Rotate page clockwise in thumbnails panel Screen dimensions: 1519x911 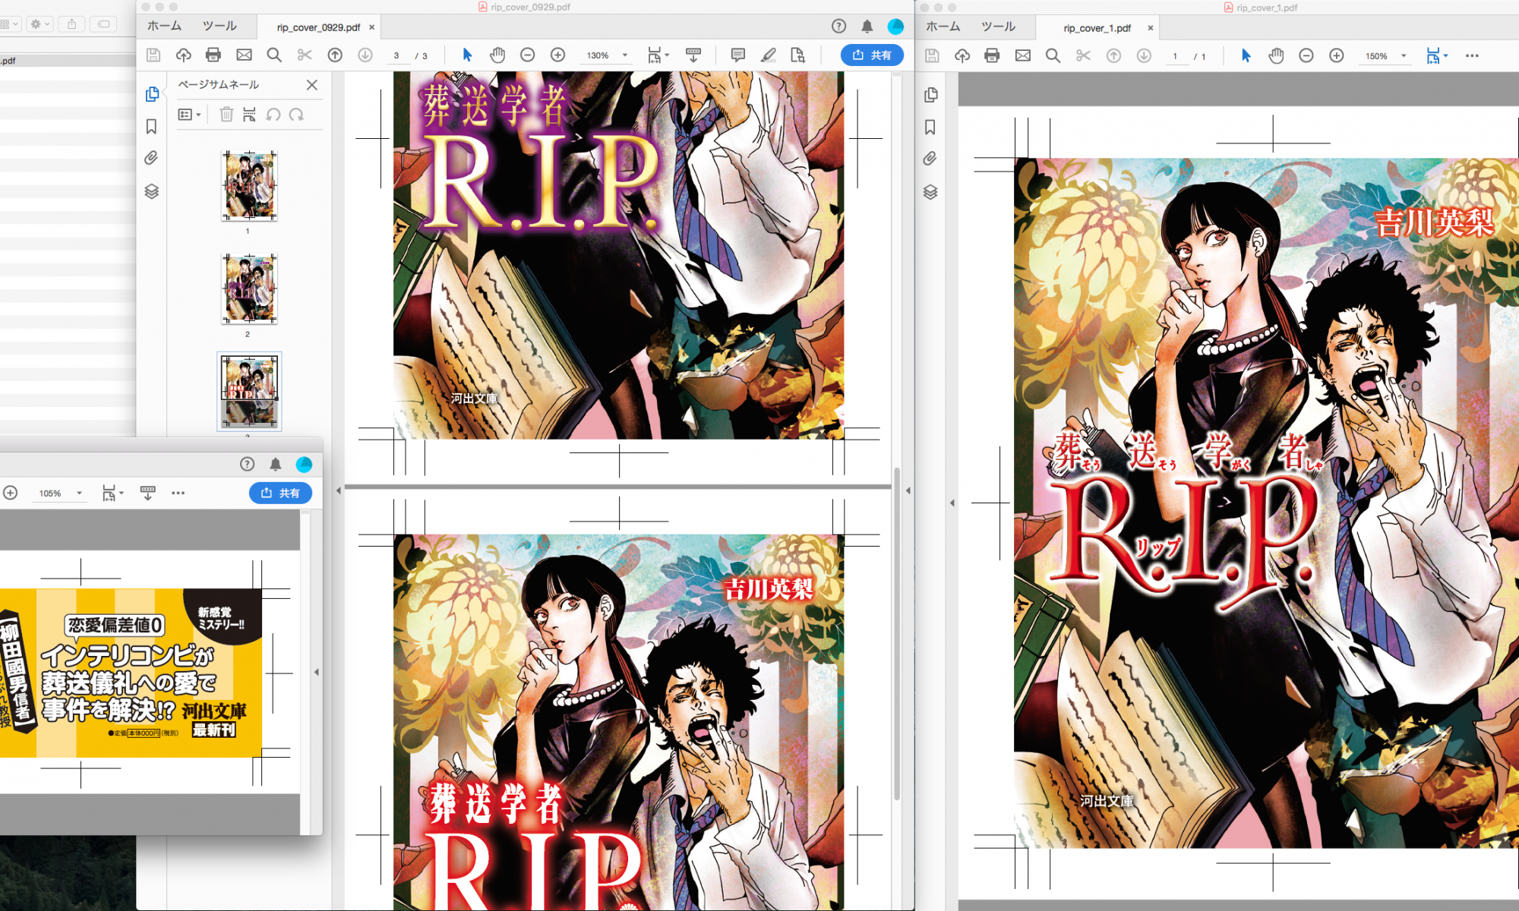(x=296, y=115)
